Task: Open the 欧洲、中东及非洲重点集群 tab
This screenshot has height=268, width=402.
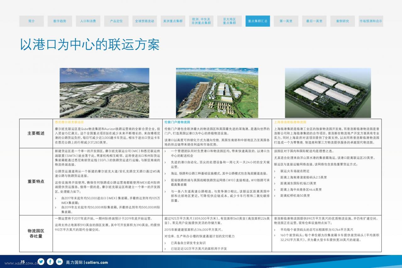Action: tap(201, 21)
